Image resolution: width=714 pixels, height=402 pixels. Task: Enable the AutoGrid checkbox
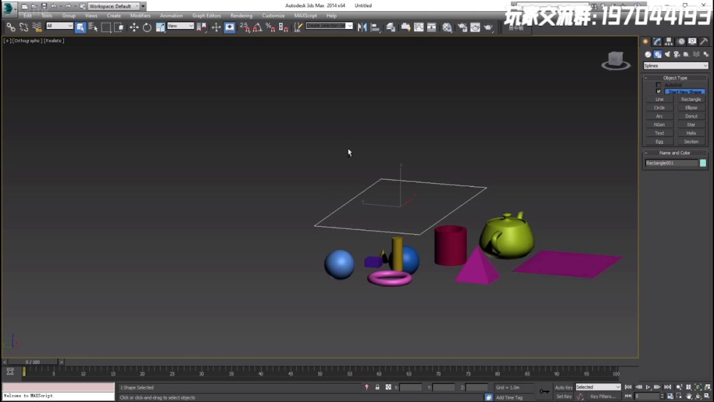tap(658, 85)
